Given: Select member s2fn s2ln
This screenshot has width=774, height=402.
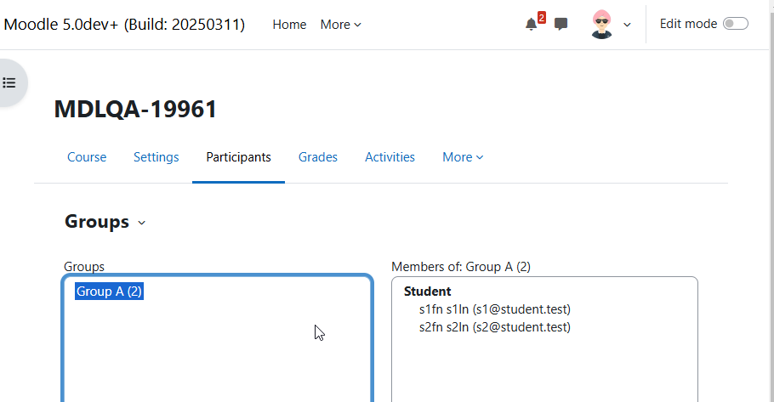Looking at the screenshot, I should 495,327.
